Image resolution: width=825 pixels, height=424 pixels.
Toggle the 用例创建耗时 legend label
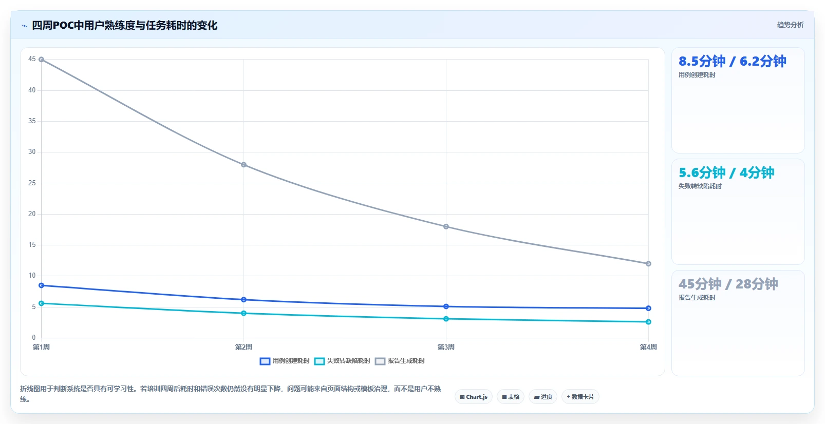[x=291, y=361]
